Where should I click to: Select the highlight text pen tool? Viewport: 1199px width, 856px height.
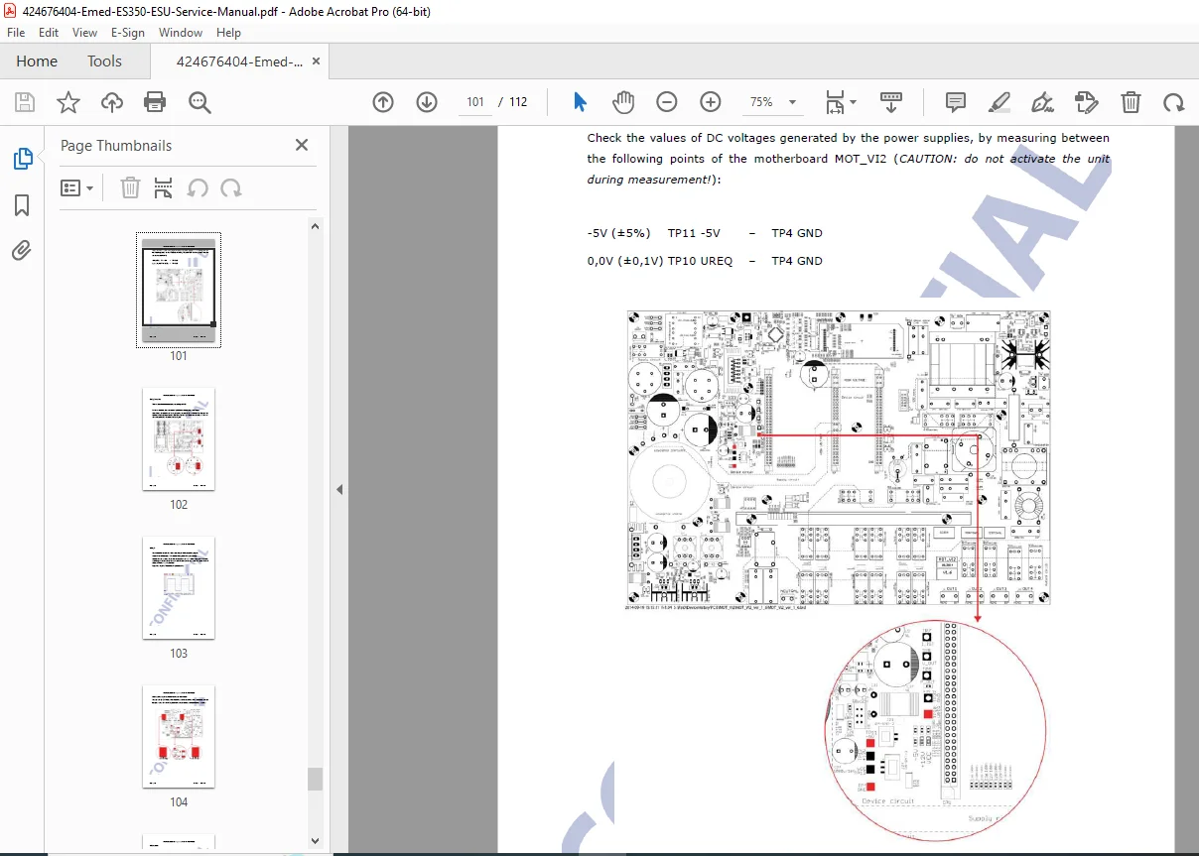999,102
